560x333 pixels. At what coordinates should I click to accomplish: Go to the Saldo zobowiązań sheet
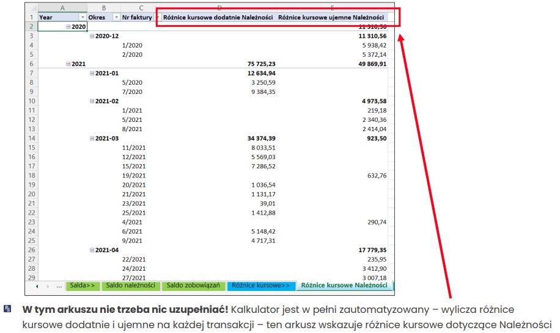point(194,285)
